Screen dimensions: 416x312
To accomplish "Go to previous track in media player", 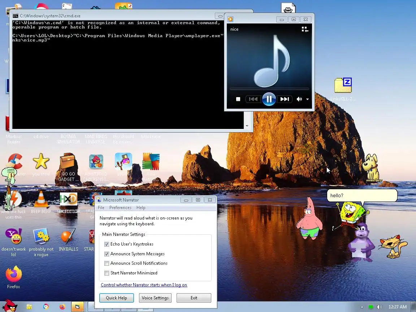I will 253,99.
